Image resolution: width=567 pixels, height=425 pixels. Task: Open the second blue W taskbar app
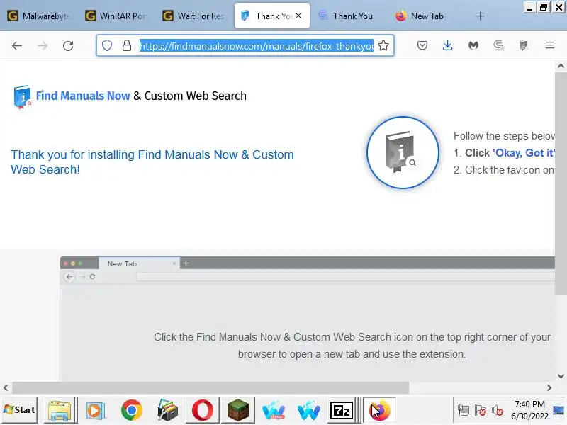click(x=309, y=411)
